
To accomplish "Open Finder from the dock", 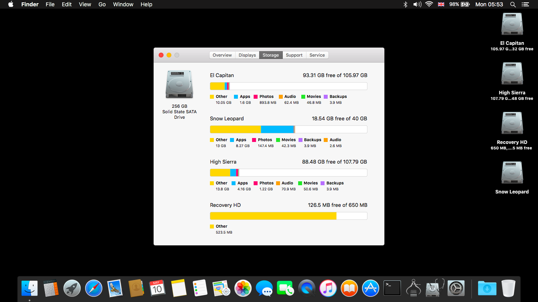I will tap(30, 288).
